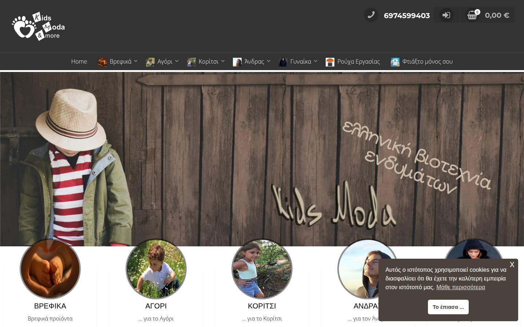This screenshot has width=524, height=327.
Task: Click the 0,00 € cart total
Action: [x=497, y=15]
